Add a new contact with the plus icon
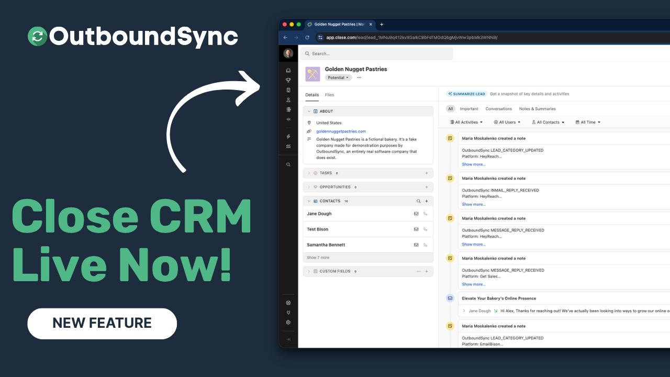Viewport: 670px width, 377px height. coord(427,201)
